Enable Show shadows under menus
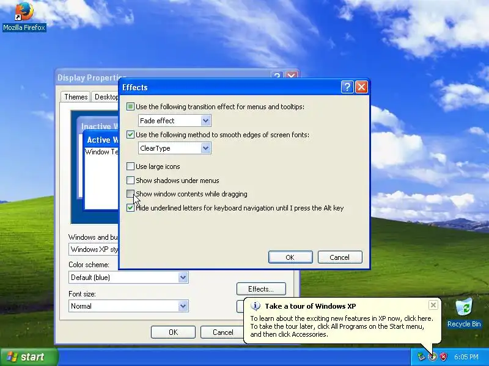The width and height of the screenshot is (489, 366). [130, 181]
